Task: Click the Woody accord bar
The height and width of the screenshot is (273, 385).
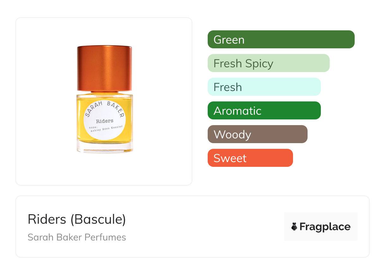Action: coord(258,134)
